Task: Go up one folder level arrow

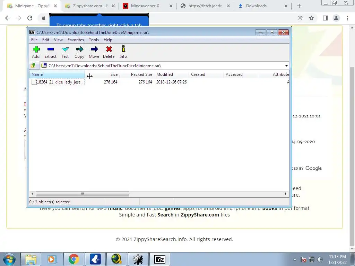Action: click(33, 65)
